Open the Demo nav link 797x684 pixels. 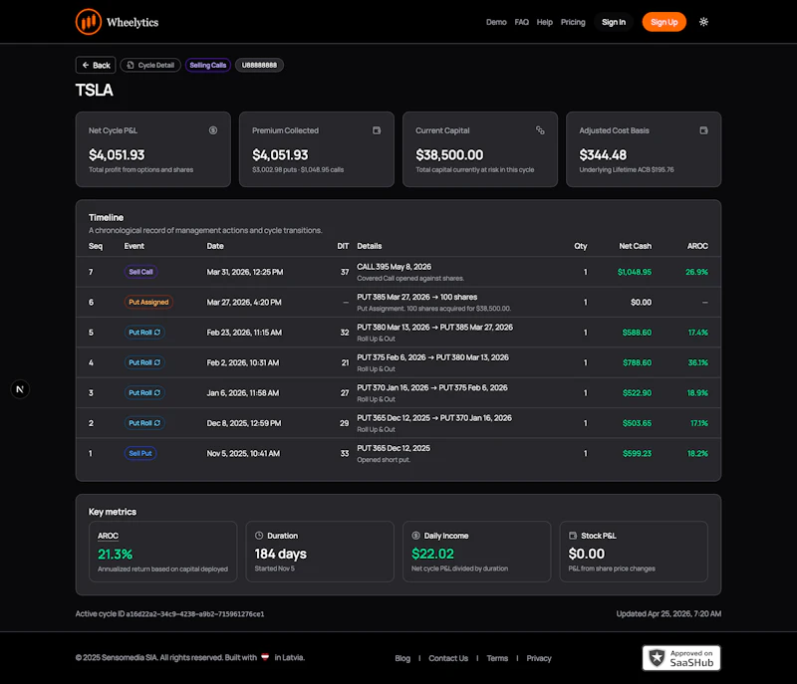tap(496, 22)
